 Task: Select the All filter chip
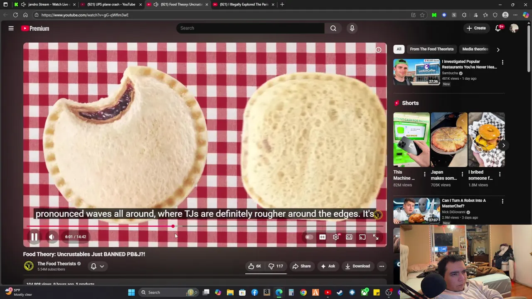coord(399,49)
